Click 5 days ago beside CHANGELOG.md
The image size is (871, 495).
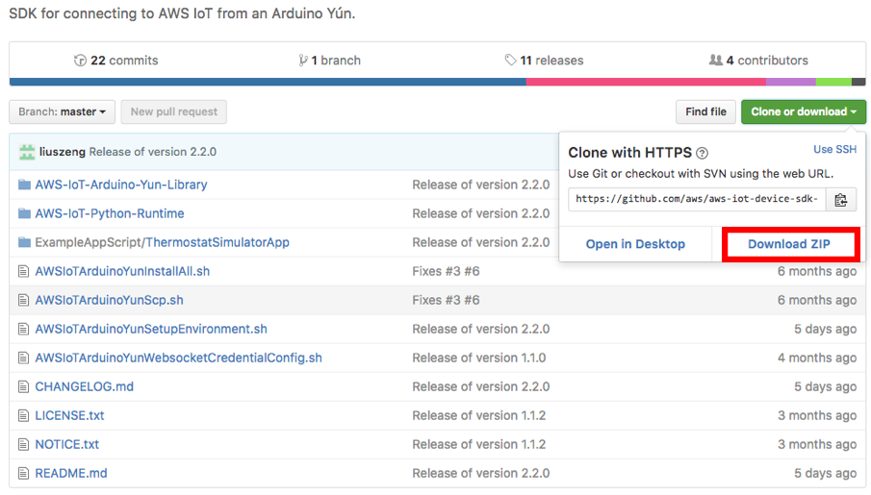click(826, 386)
